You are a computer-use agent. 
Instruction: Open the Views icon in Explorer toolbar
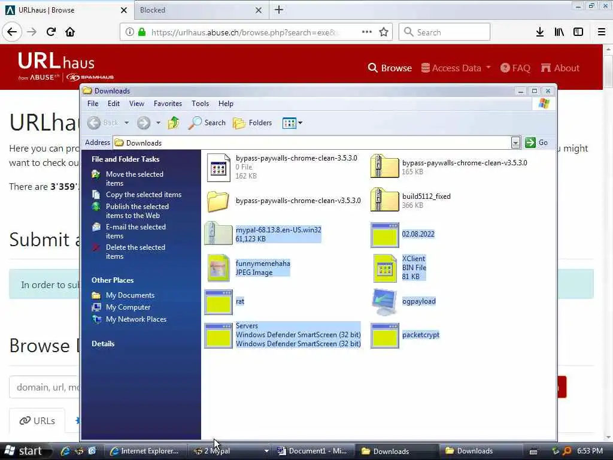289,123
